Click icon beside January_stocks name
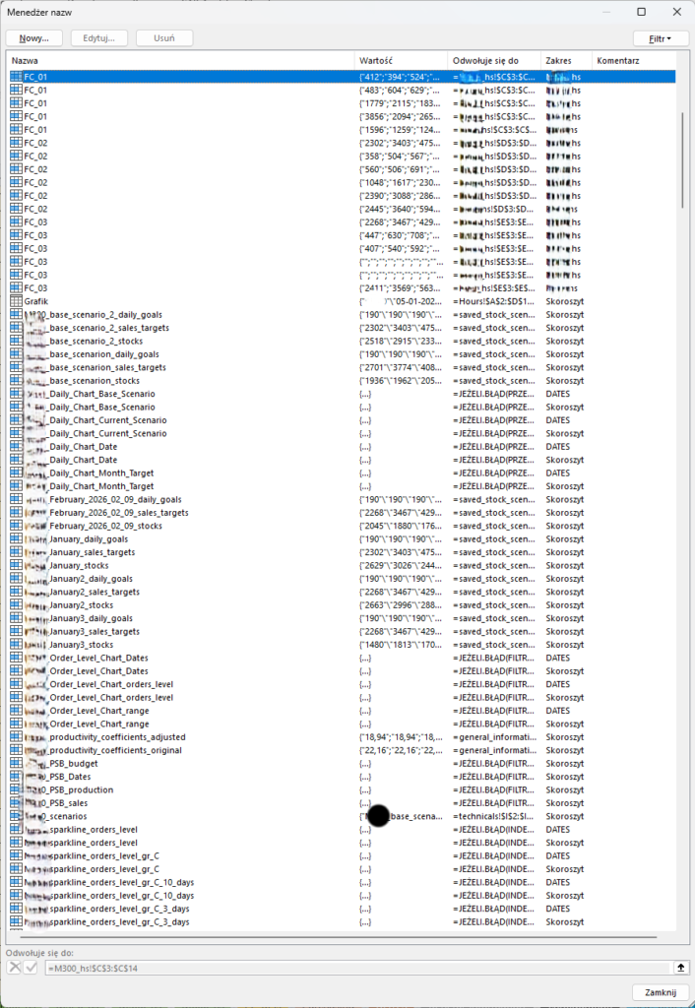 [16, 565]
